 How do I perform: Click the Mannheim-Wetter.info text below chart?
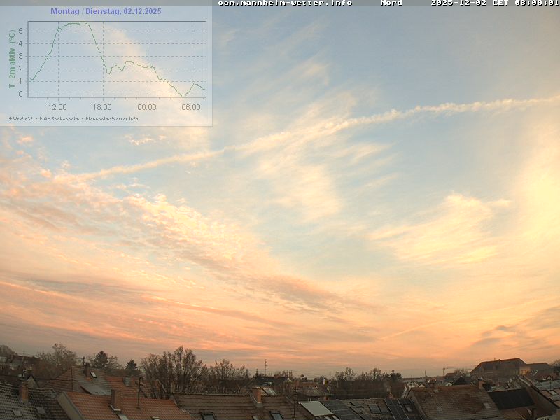[x=112, y=119]
